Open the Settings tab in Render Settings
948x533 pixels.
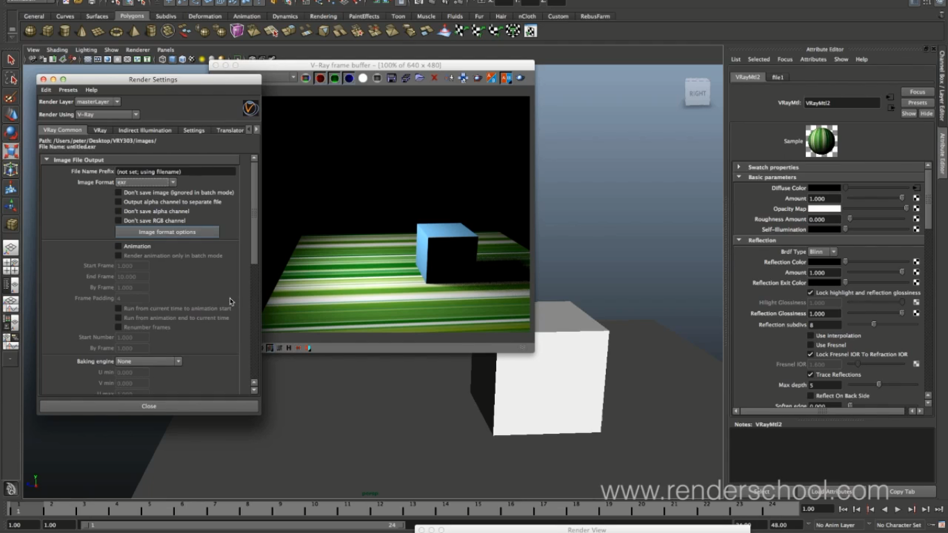tap(194, 130)
